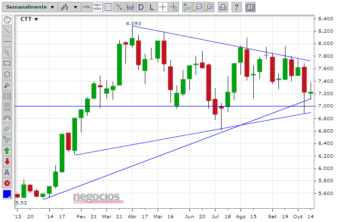Screen dimensions: 339x222
Task: Toggle the area range compare tool
Action: click(x=130, y=7)
